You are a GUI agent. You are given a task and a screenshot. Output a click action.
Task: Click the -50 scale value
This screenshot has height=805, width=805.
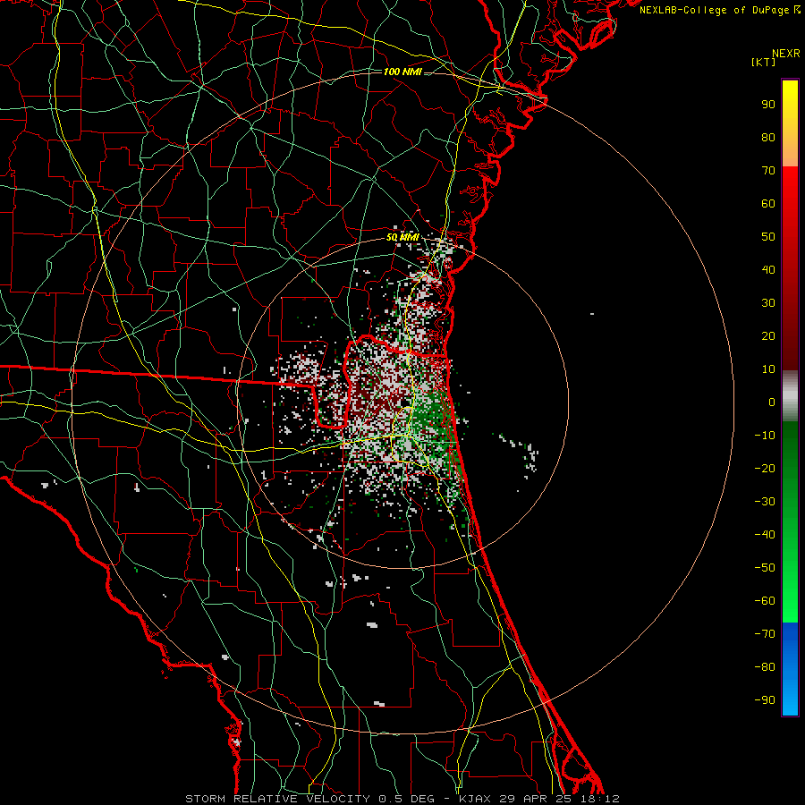point(765,568)
